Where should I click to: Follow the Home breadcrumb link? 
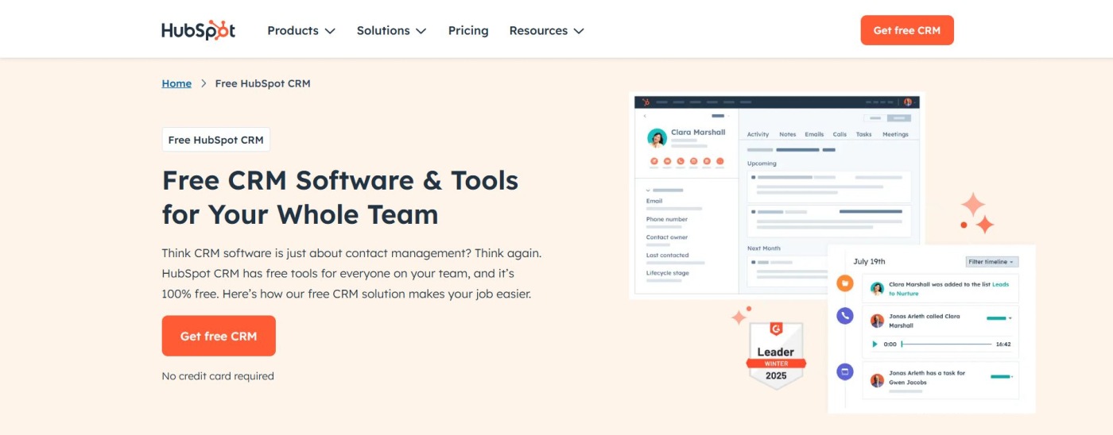coord(176,83)
